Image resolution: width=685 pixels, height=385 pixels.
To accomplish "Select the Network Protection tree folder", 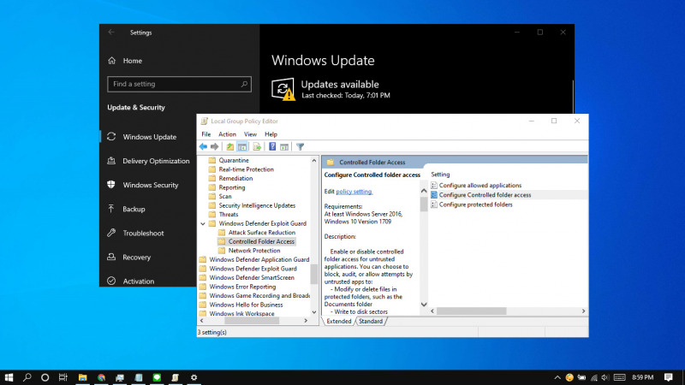I will pyautogui.click(x=253, y=251).
